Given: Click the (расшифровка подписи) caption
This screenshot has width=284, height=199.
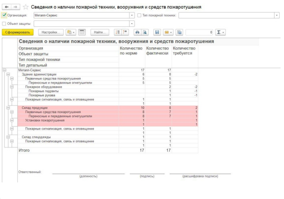Looking at the screenshot, I should coord(200,176).
